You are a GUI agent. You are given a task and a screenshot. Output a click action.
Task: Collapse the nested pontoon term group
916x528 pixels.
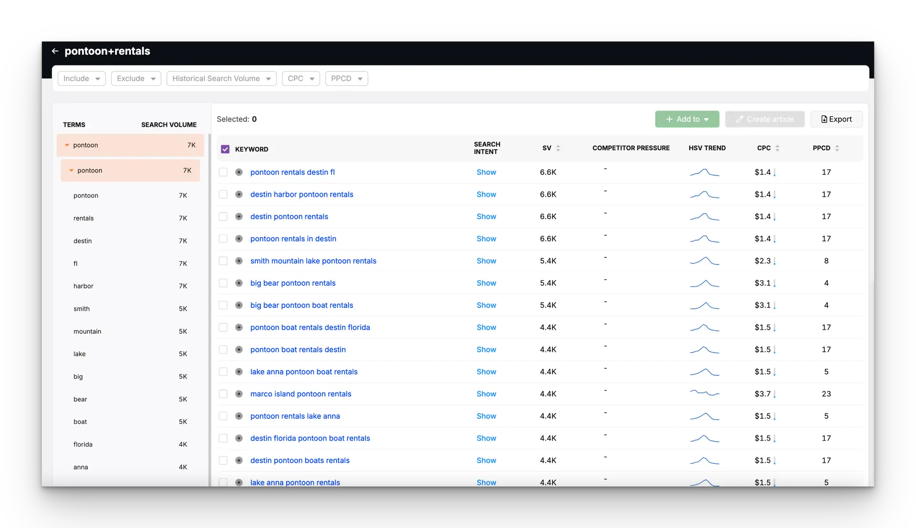(x=71, y=171)
